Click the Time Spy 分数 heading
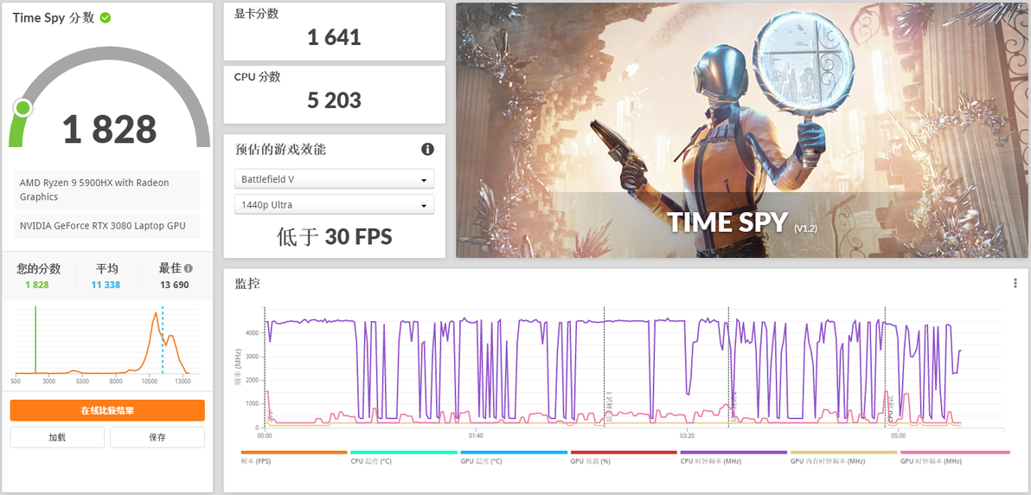This screenshot has height=495, width=1031. (54, 18)
